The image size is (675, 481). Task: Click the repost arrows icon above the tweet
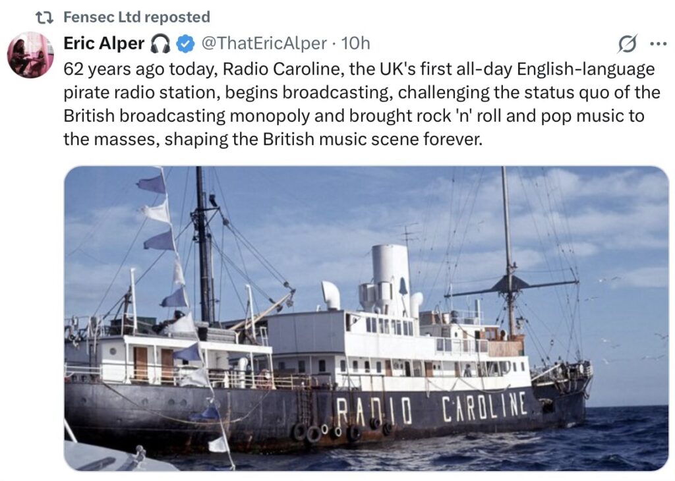(44, 17)
